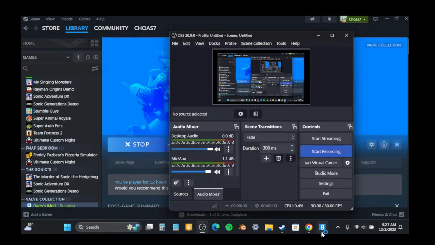Click Add a Game in Steam
The width and height of the screenshot is (435, 245).
coord(38,215)
